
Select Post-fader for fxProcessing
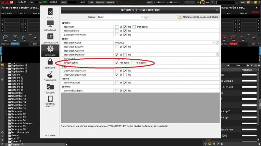tap(132, 63)
